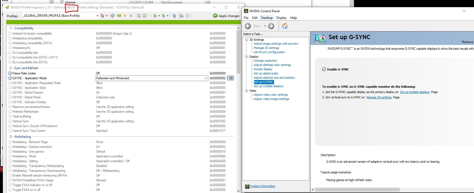Toggle the settings filter funnel icon
This screenshot has height=193, width=474.
[174, 16]
